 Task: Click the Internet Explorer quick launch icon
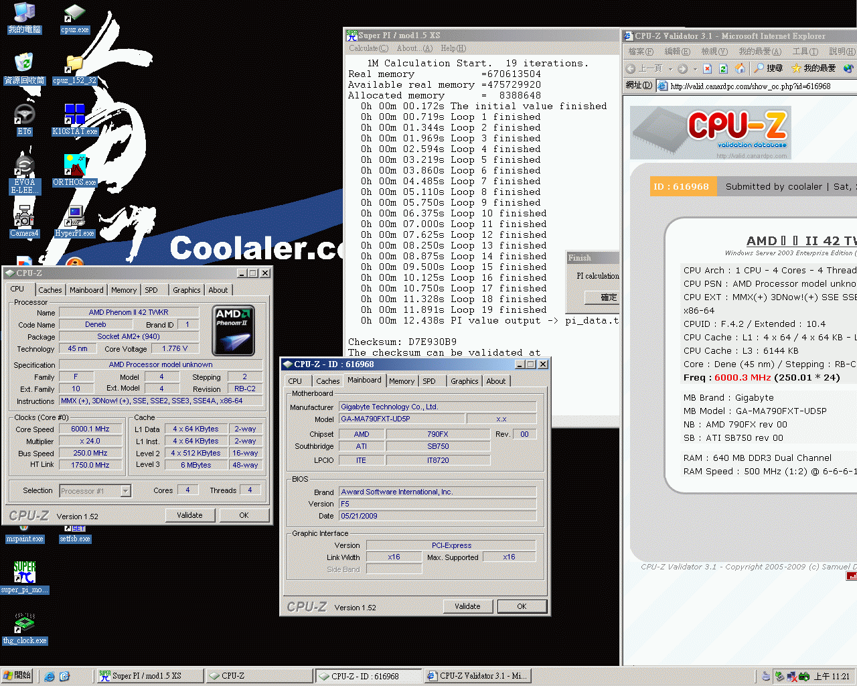[50, 677]
